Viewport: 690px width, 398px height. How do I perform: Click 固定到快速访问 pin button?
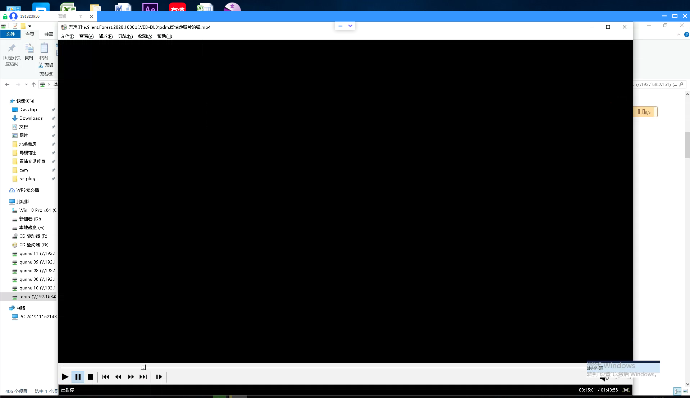12,55
